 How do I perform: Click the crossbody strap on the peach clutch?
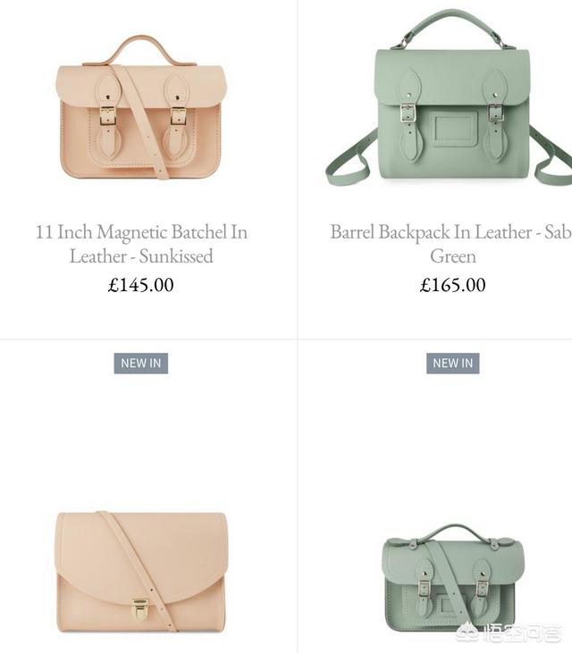pos(140,571)
